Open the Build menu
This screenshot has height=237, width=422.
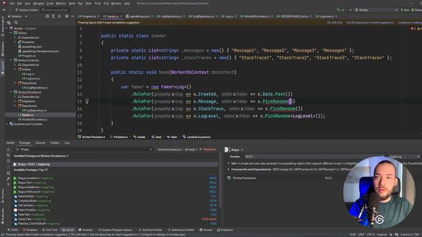[72, 3]
